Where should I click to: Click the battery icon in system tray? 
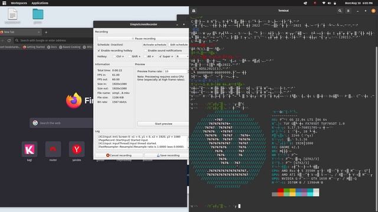(335, 3)
